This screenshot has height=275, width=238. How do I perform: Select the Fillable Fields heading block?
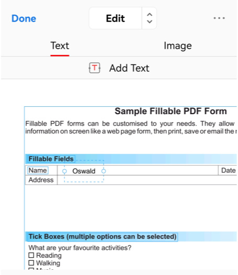[x=51, y=159]
